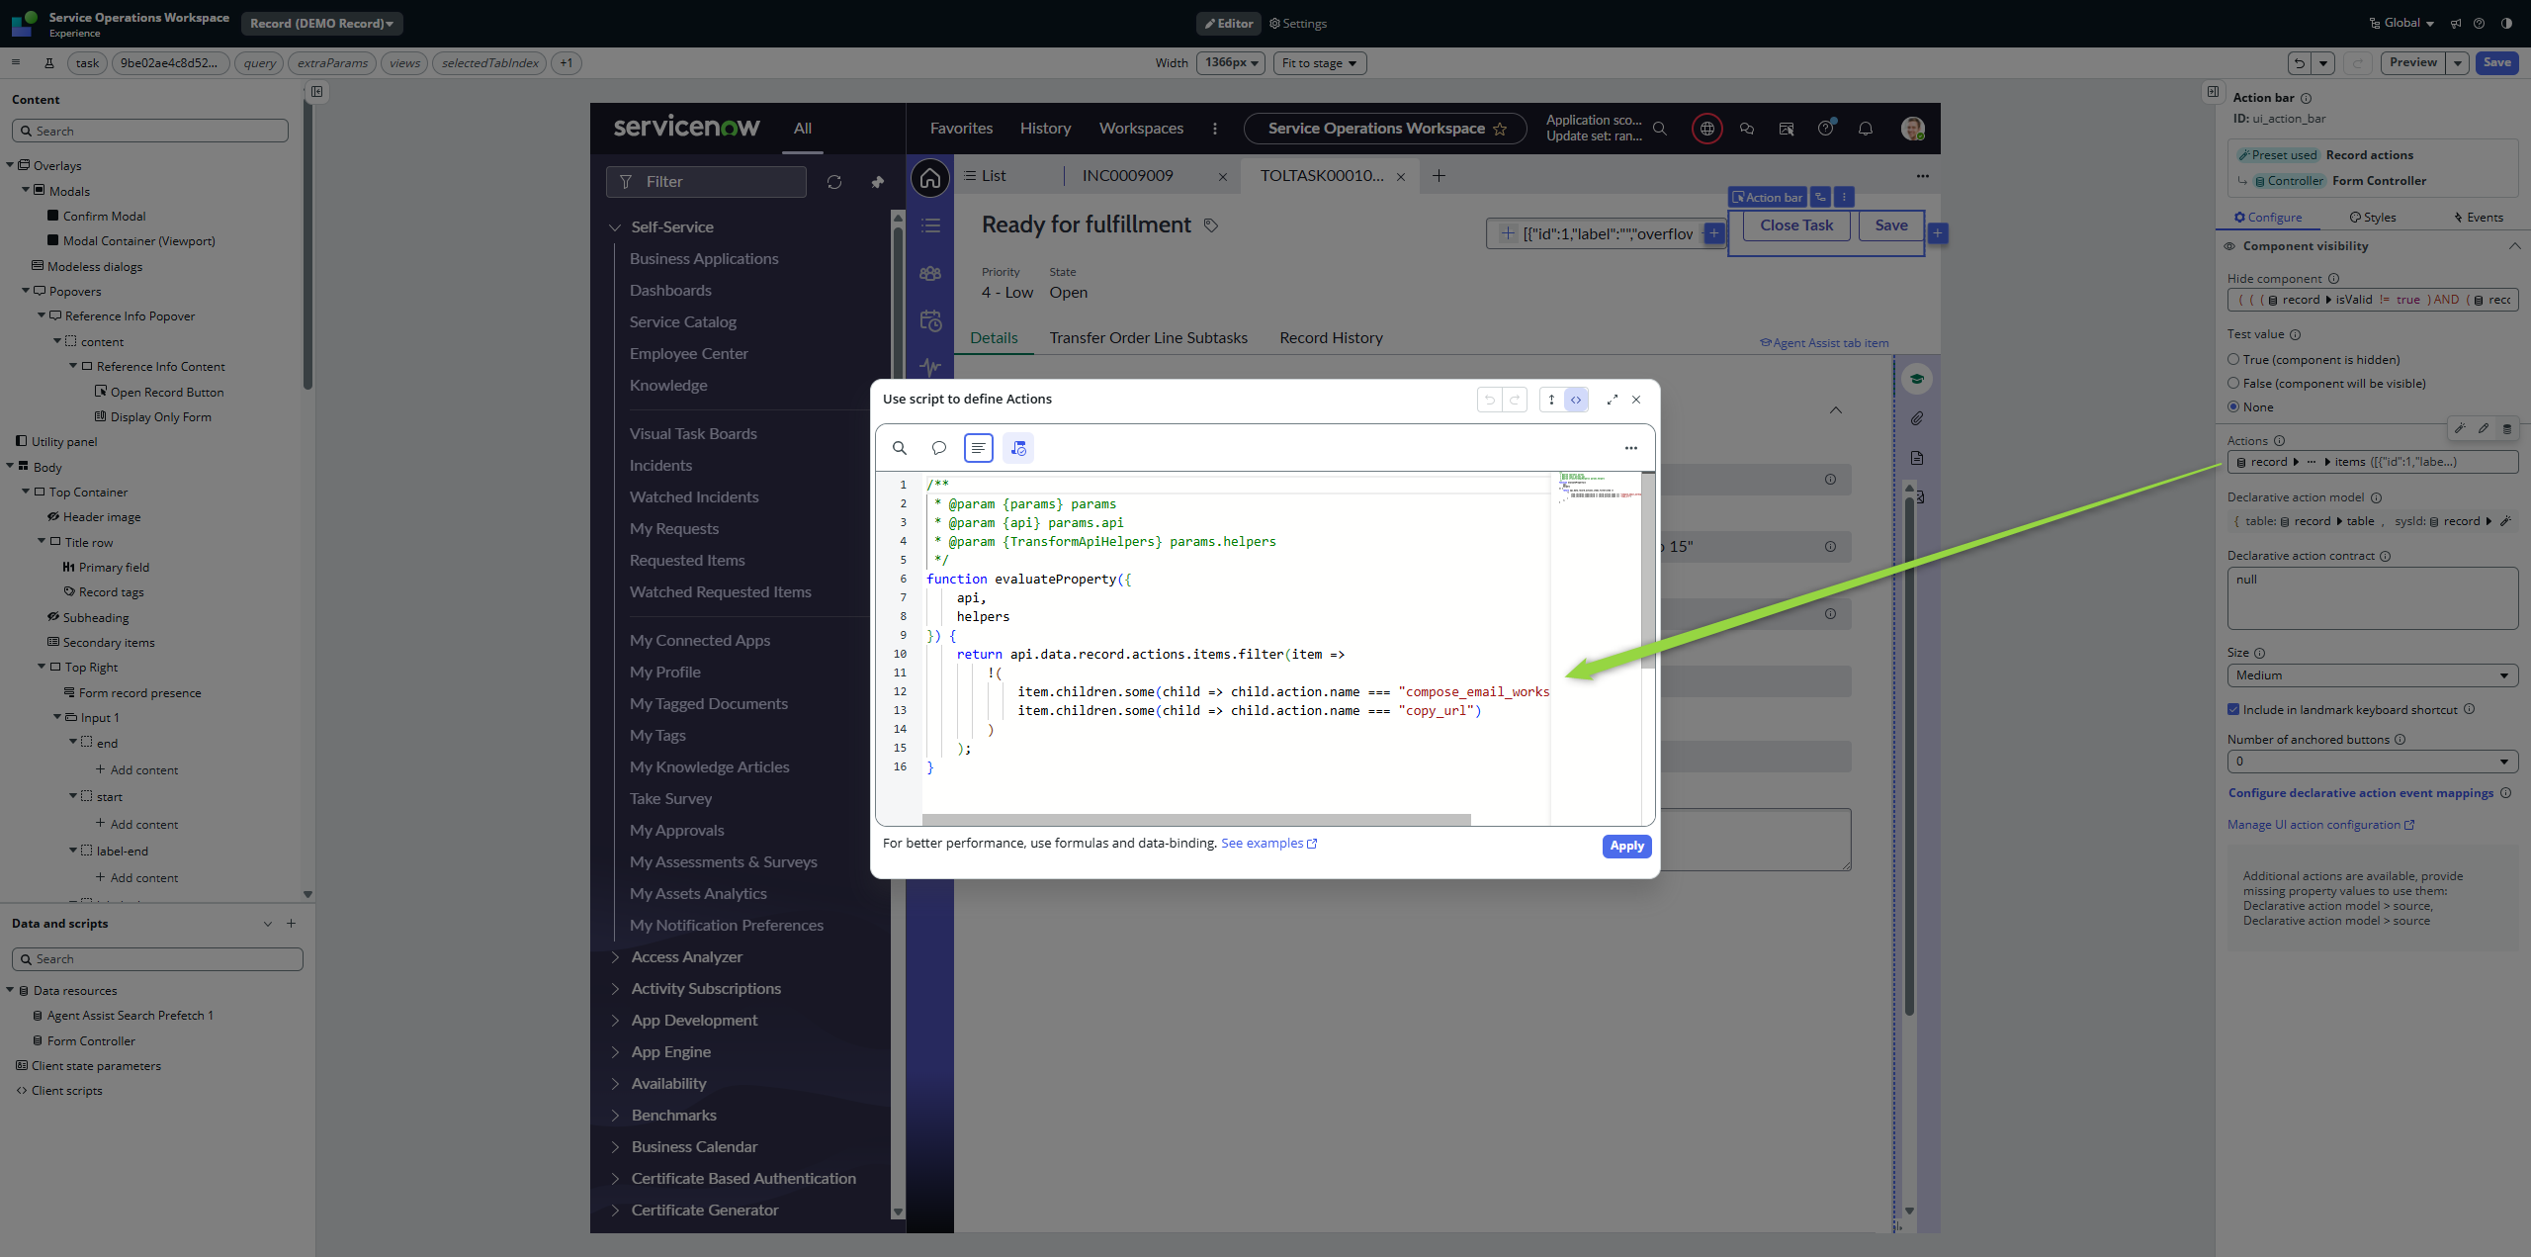Click the search icon in script editor toolbar
The height and width of the screenshot is (1257, 2531).
point(900,448)
